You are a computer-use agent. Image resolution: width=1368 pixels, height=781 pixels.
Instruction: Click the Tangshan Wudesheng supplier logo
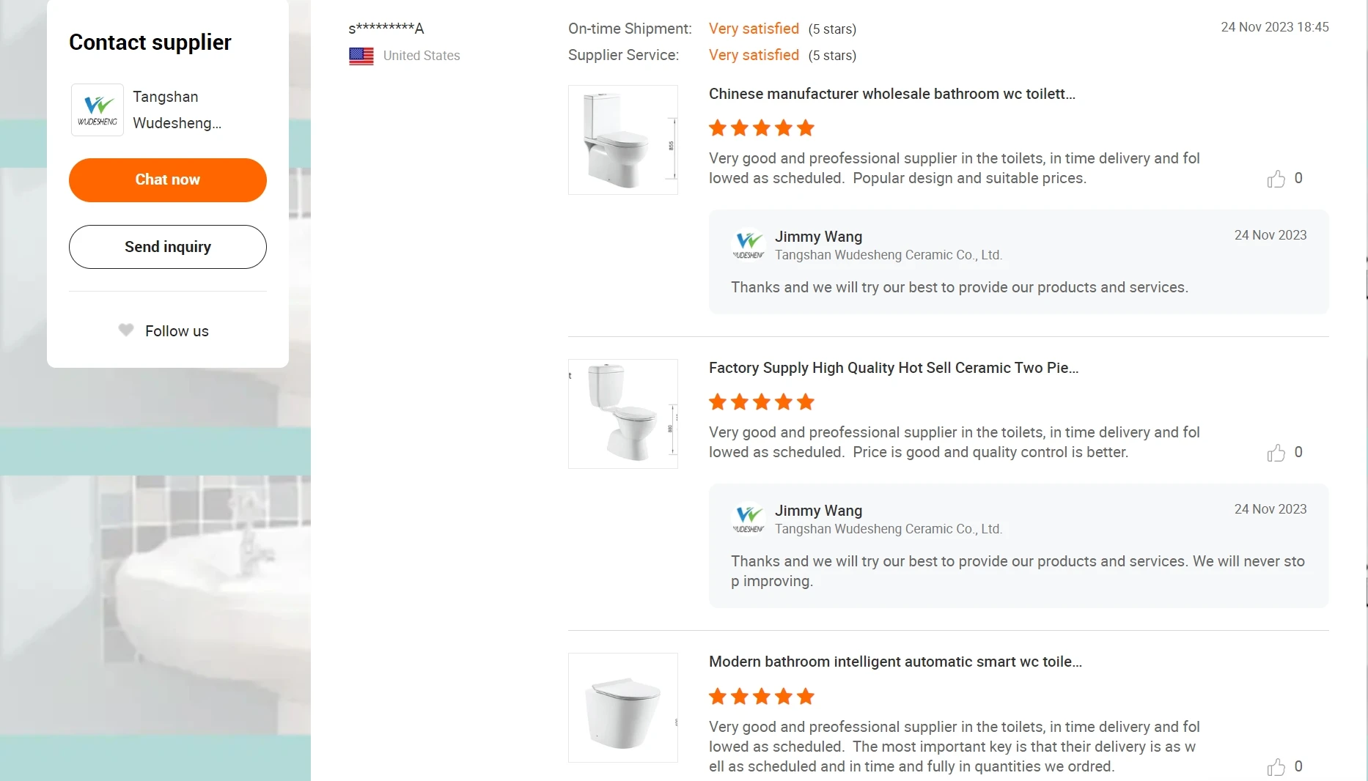point(96,110)
